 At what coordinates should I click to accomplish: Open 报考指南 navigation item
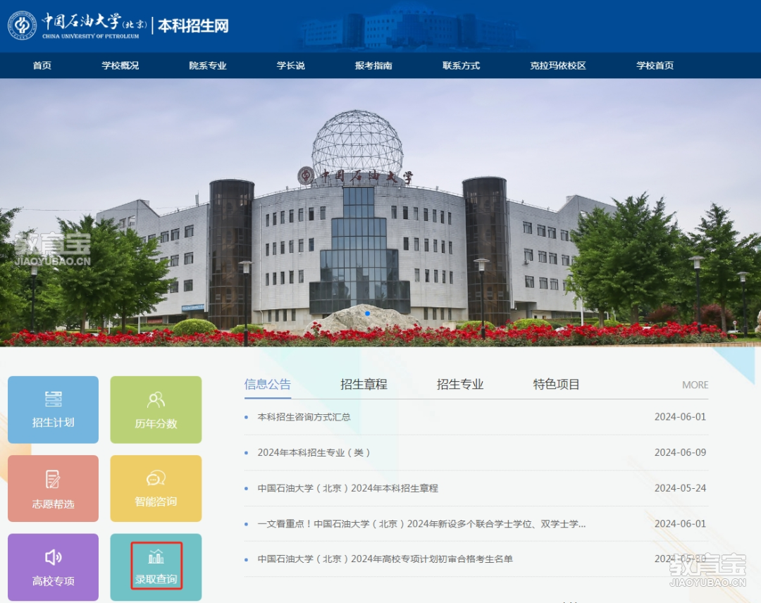coord(373,66)
